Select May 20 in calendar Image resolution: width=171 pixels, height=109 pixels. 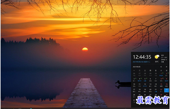(x=150, y=90)
